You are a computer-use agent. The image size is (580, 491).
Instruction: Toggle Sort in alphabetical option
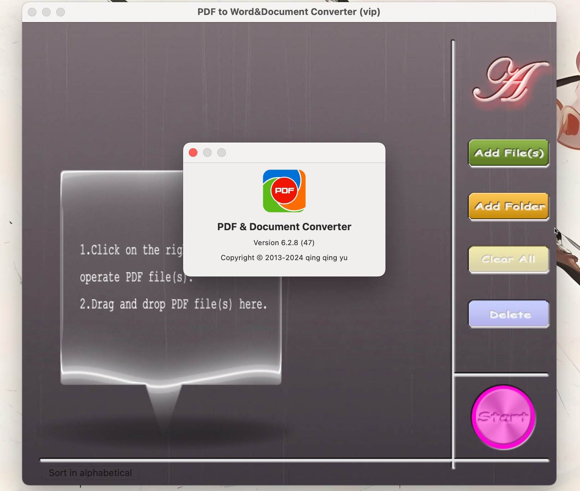click(90, 473)
